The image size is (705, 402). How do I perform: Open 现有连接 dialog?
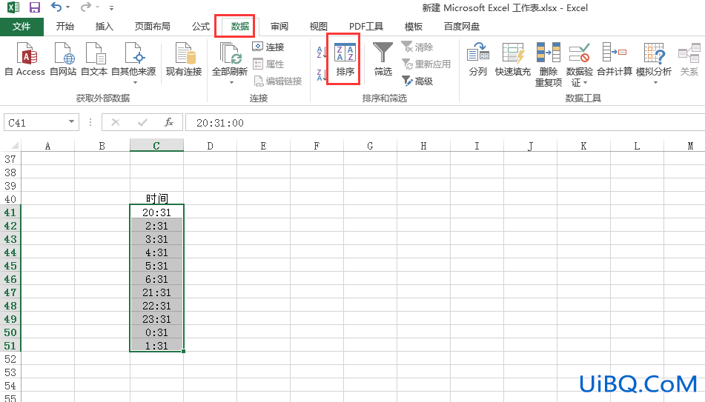pyautogui.click(x=184, y=58)
